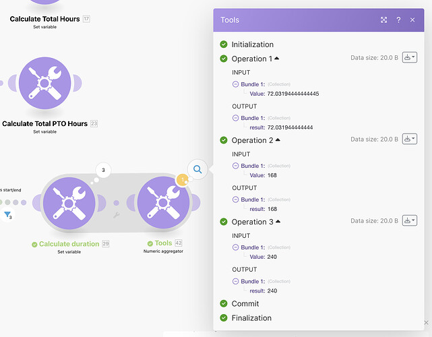Collapse Bundle 1 under Operation 3 INPUT
Image resolution: width=432 pixels, height=337 pixels.
pyautogui.click(x=235, y=247)
